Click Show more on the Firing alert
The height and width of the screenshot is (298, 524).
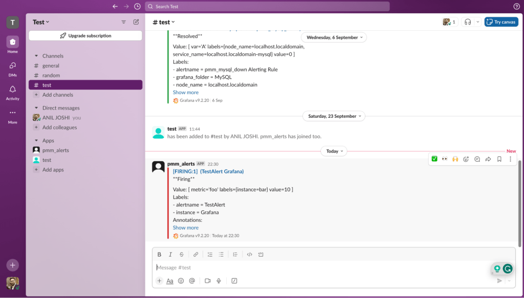pyautogui.click(x=186, y=228)
